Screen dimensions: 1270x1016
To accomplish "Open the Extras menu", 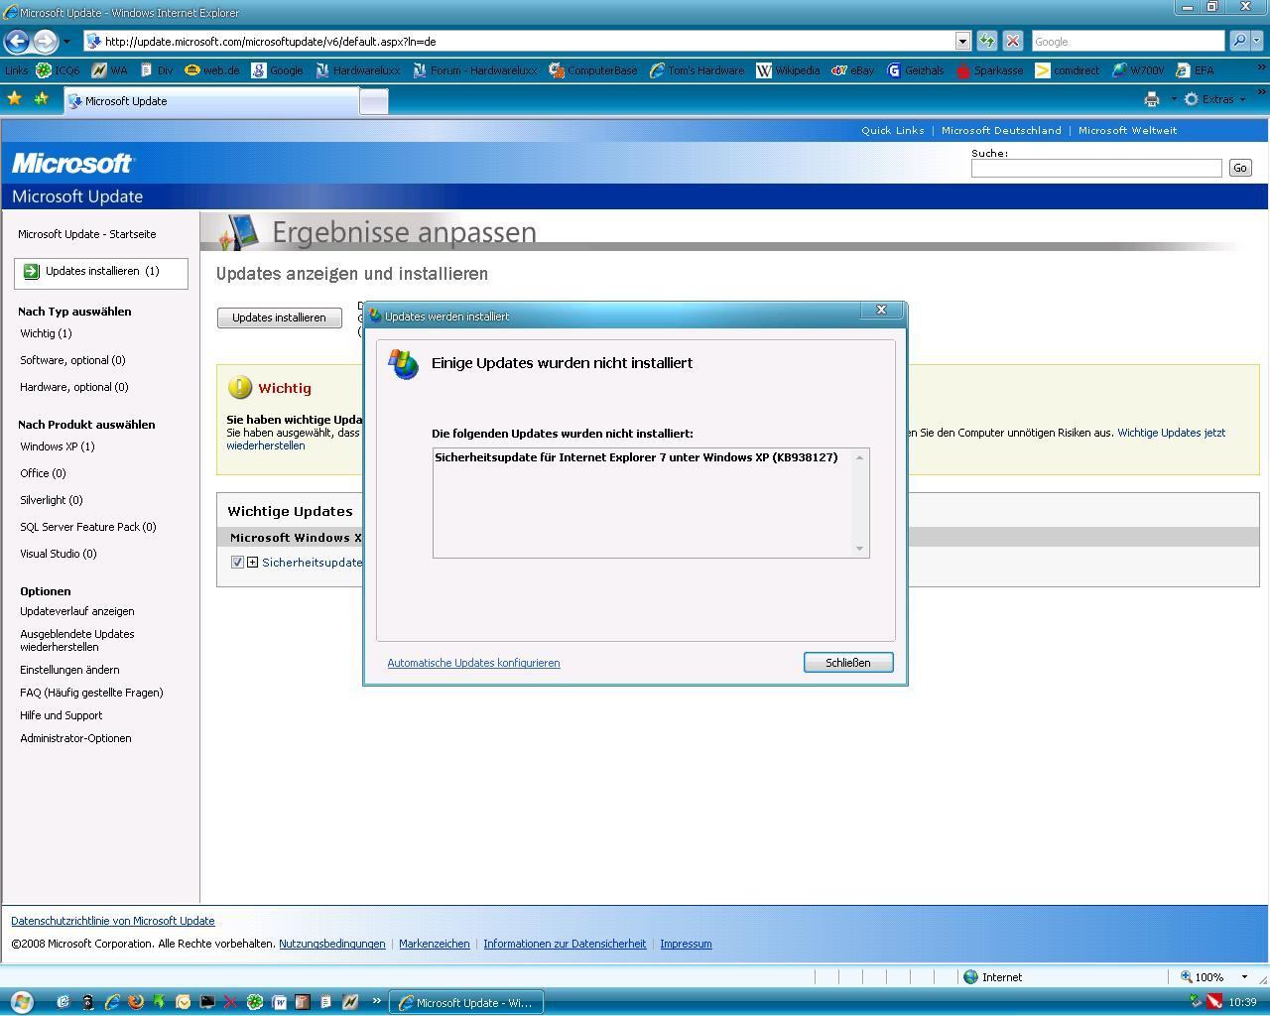I will pos(1214,99).
